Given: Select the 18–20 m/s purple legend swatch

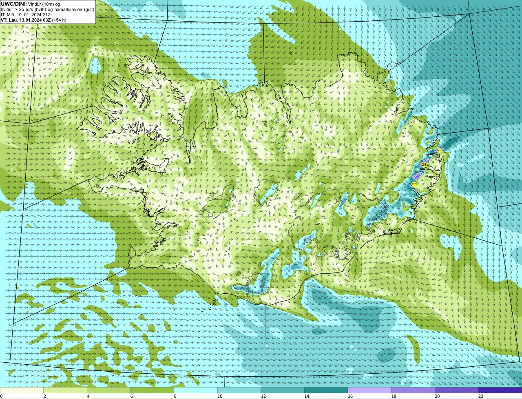Looking at the screenshot, I should click(x=413, y=390).
